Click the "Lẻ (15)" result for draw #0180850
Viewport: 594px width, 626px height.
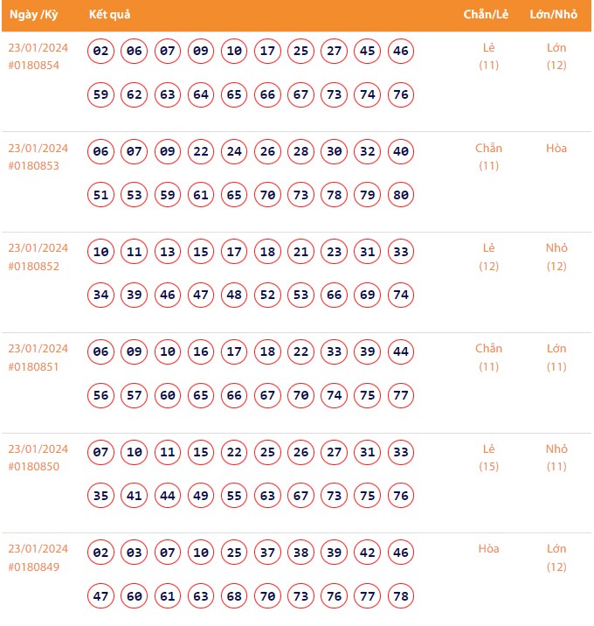tap(489, 457)
